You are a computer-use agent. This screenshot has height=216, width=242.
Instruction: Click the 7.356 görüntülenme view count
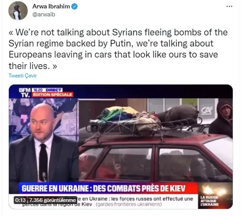(52, 200)
